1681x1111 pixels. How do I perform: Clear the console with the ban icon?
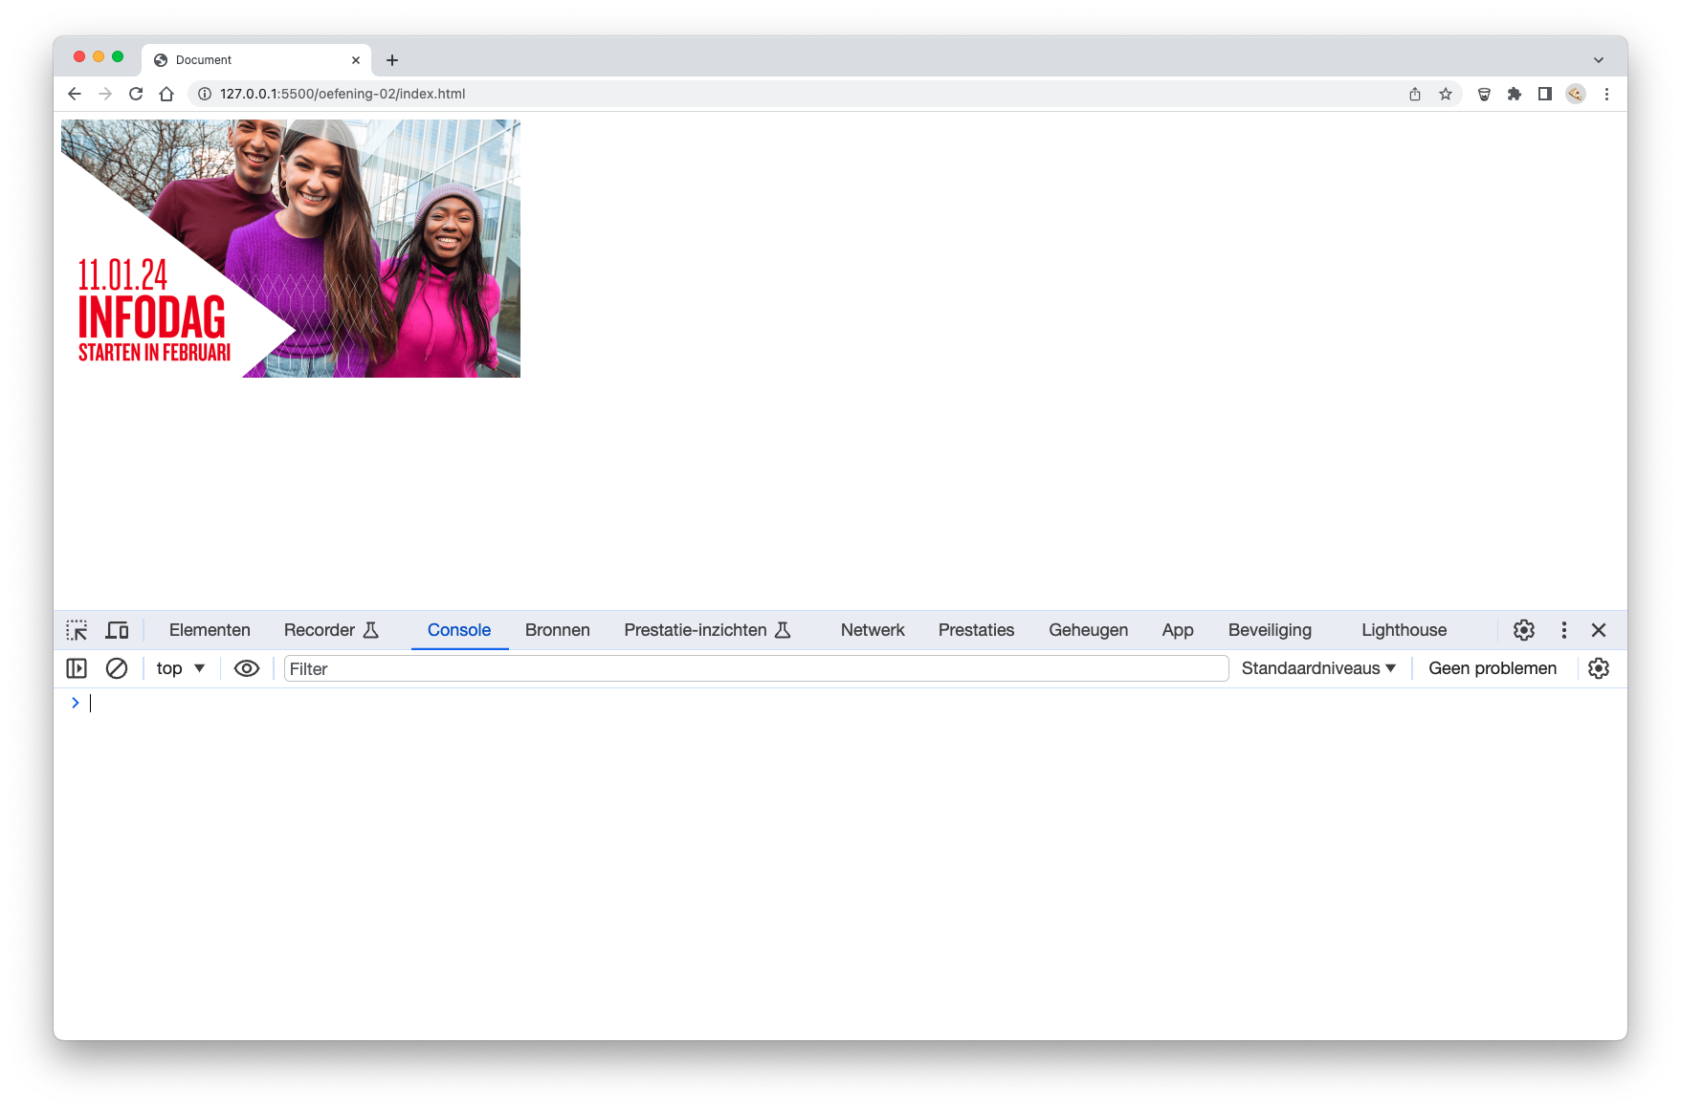[117, 668]
